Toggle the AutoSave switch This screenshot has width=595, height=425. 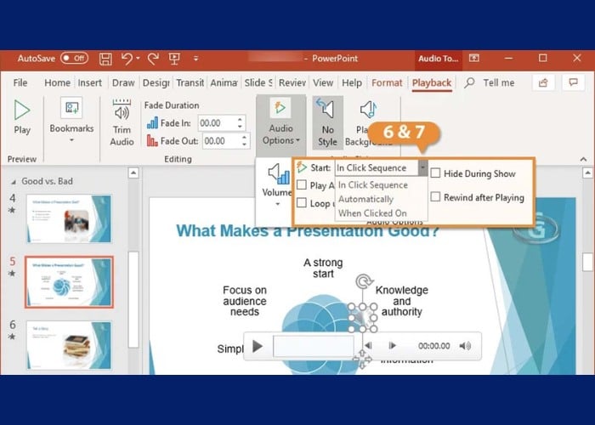click(x=74, y=59)
